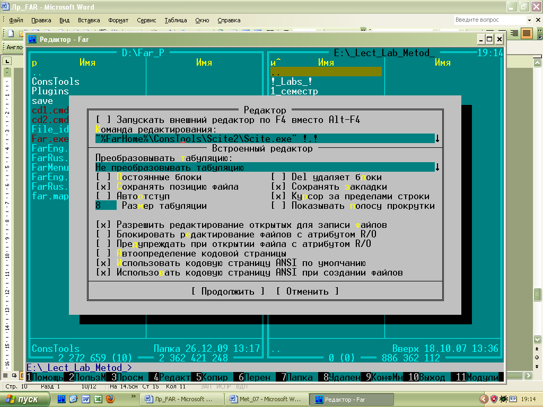Toggle 'Запускать внешний редактор по F4' checkbox
Image resolution: width=543 pixels, height=407 pixels.
click(x=103, y=120)
